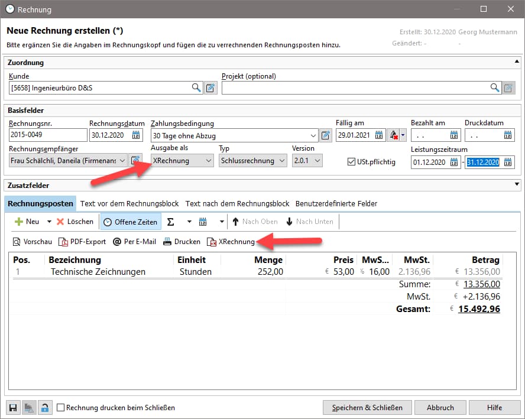Export XRechnung from toolbar
The width and height of the screenshot is (525, 419).
231,242
